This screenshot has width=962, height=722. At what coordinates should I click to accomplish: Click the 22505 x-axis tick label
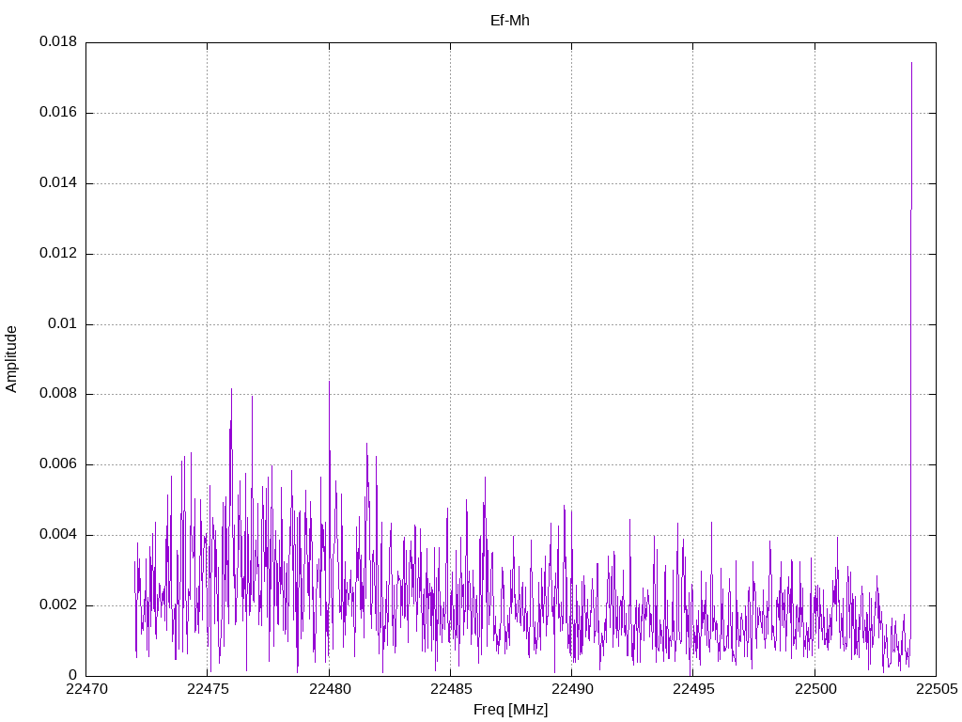tap(936, 690)
